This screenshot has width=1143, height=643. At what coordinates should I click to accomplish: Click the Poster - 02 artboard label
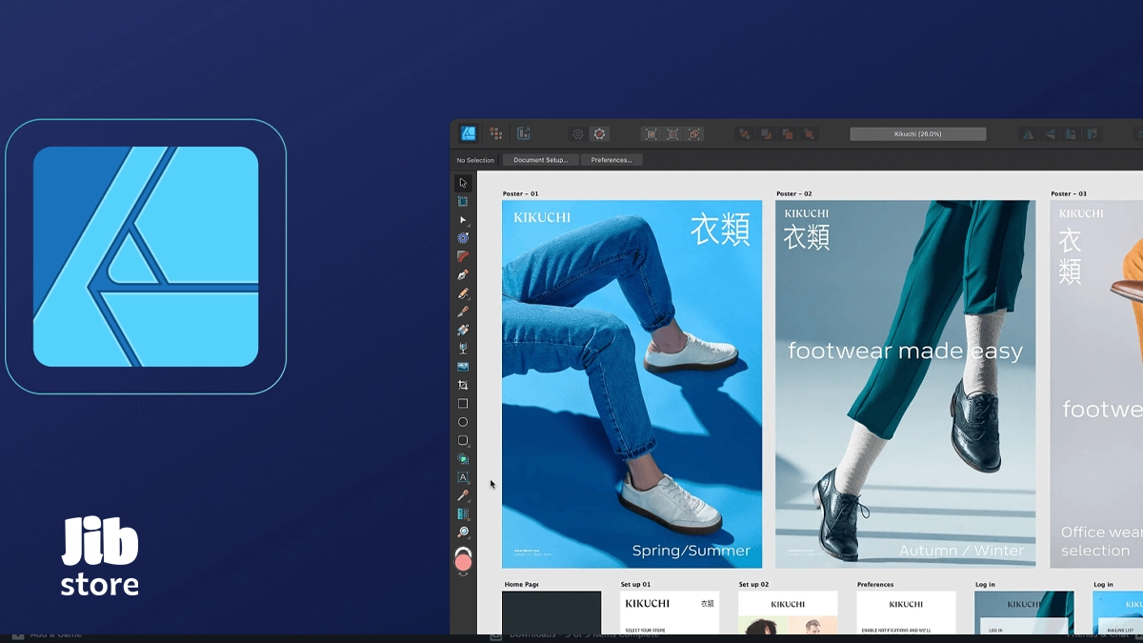[794, 193]
